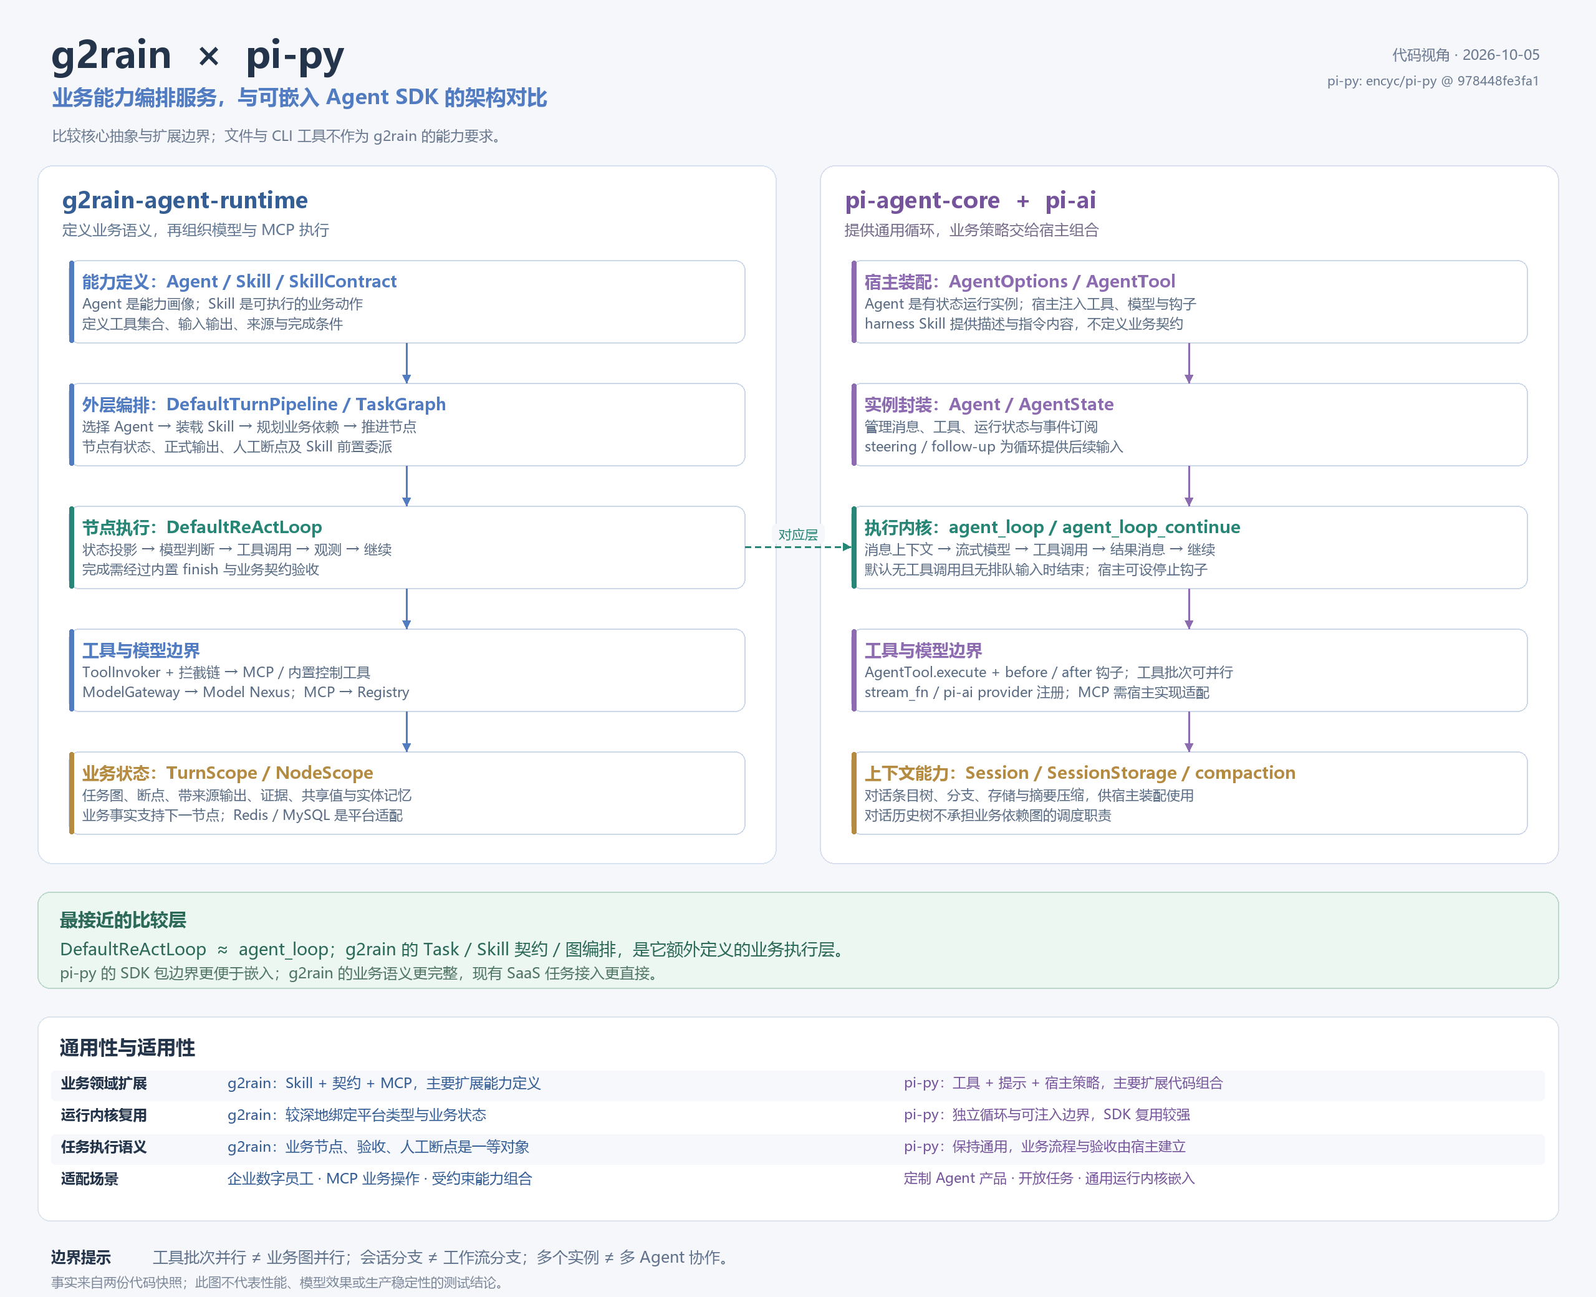1596x1297 pixels.
Task: Click the subtitle '业务能力编排服务，与可嵌入 Agent SDK 的架构对比'
Action: pyautogui.click(x=299, y=97)
